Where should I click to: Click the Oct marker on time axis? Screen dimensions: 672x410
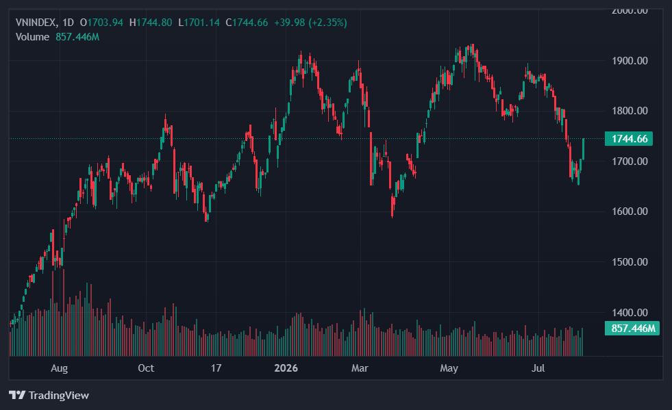146,368
